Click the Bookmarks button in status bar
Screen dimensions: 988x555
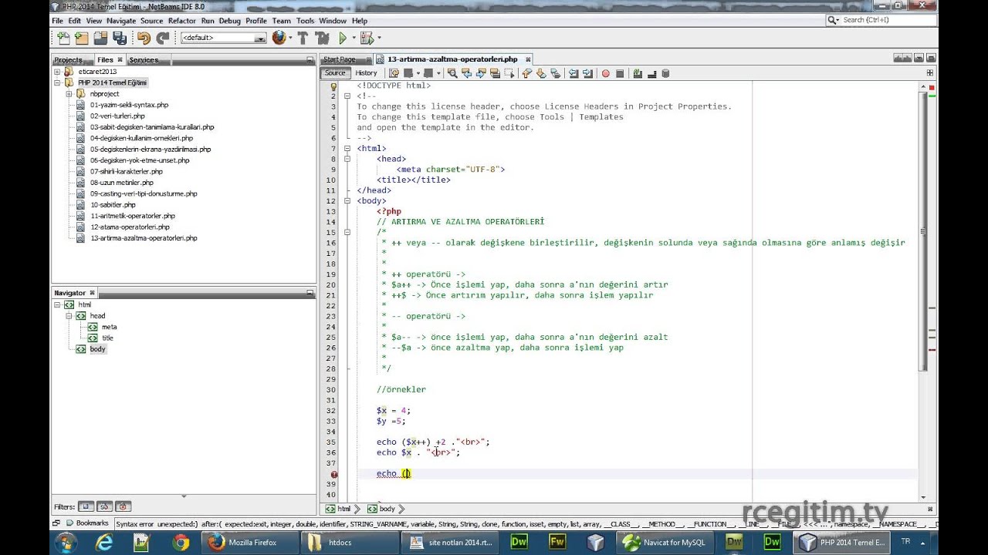pyautogui.click(x=86, y=523)
